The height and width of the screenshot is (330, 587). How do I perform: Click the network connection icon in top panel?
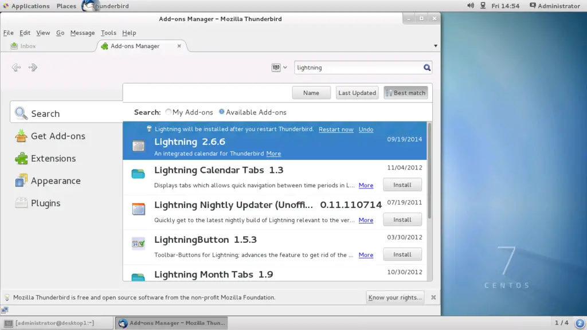click(x=483, y=6)
